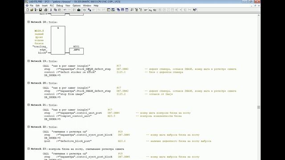Screen dimensions: 285x160
Task: Click DB_INDEX:=5 in Network 21
Action: click(53, 119)
